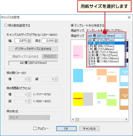Click デスクトップのサイズに合わせる button

[x=33, y=49]
